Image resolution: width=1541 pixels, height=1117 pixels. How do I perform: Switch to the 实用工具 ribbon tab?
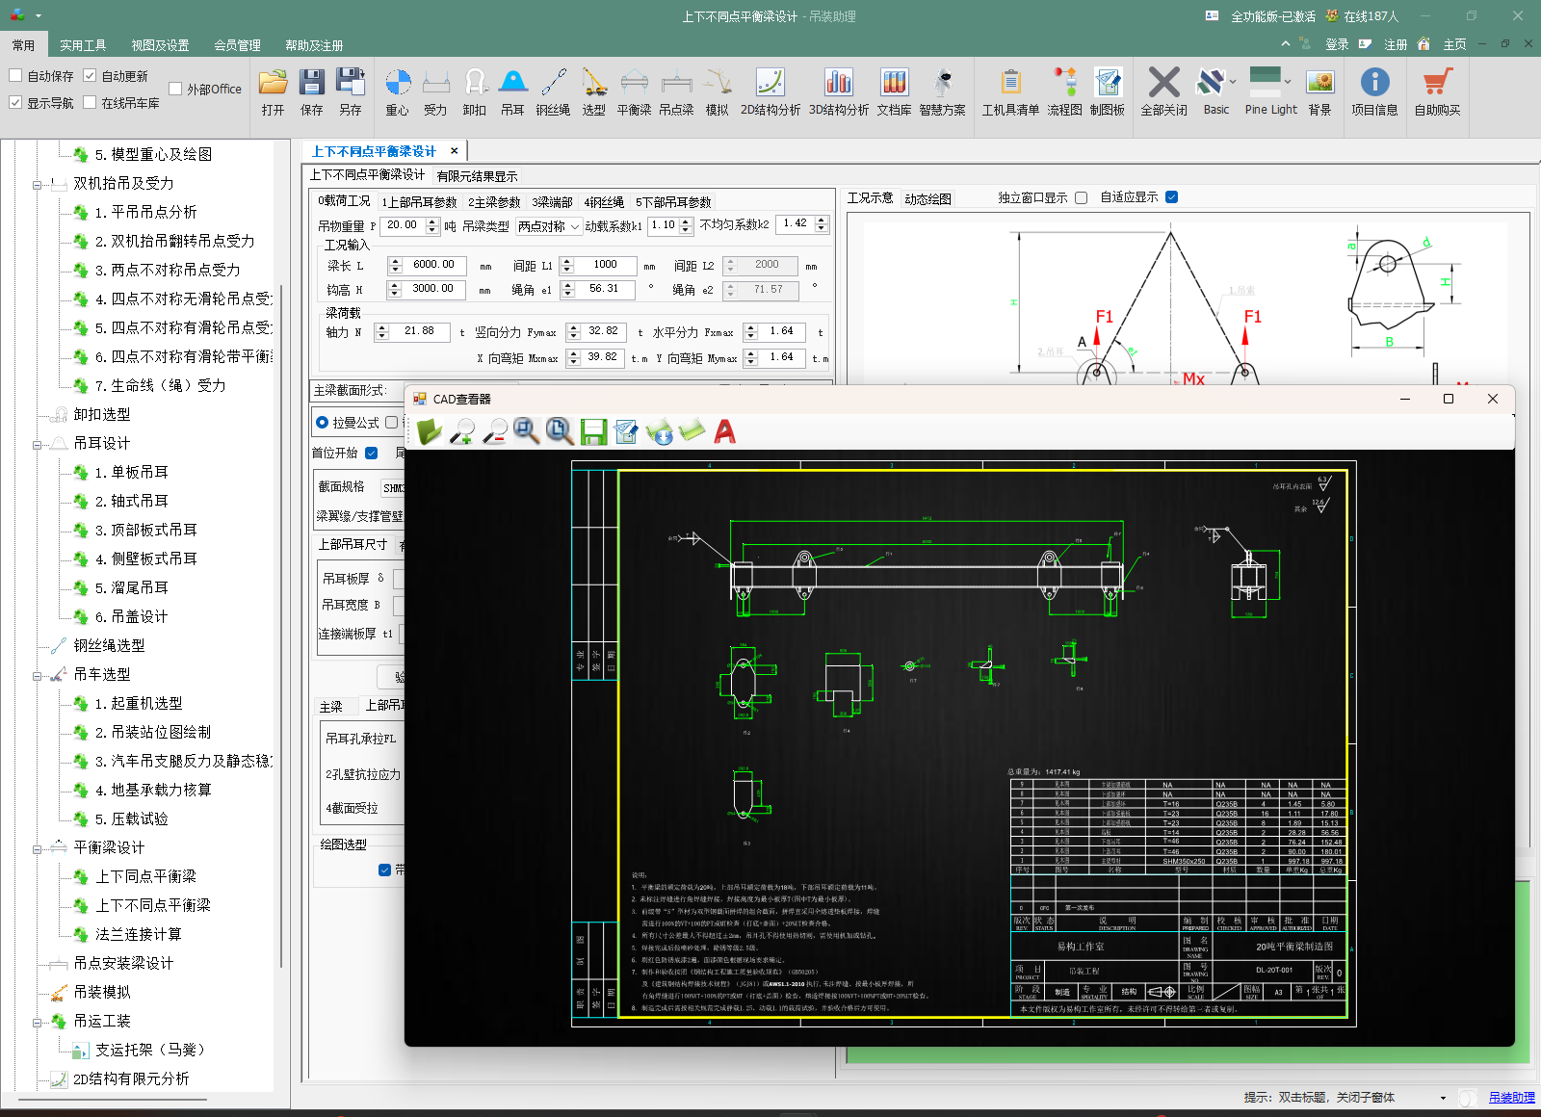click(x=83, y=45)
